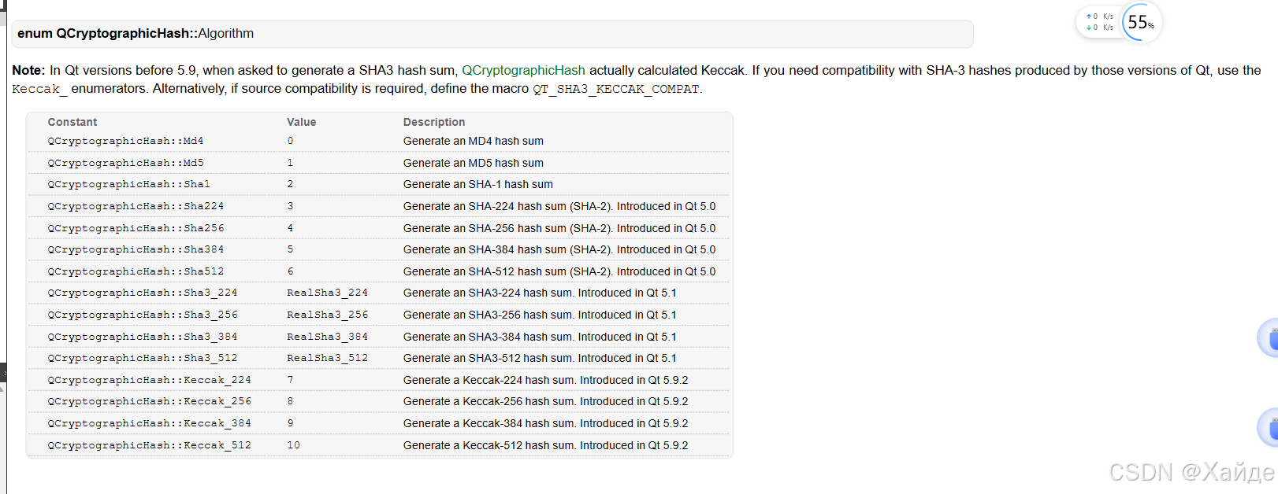This screenshot has width=1278, height=494.
Task: Click the network speed K/s indicator
Action: click(1100, 22)
